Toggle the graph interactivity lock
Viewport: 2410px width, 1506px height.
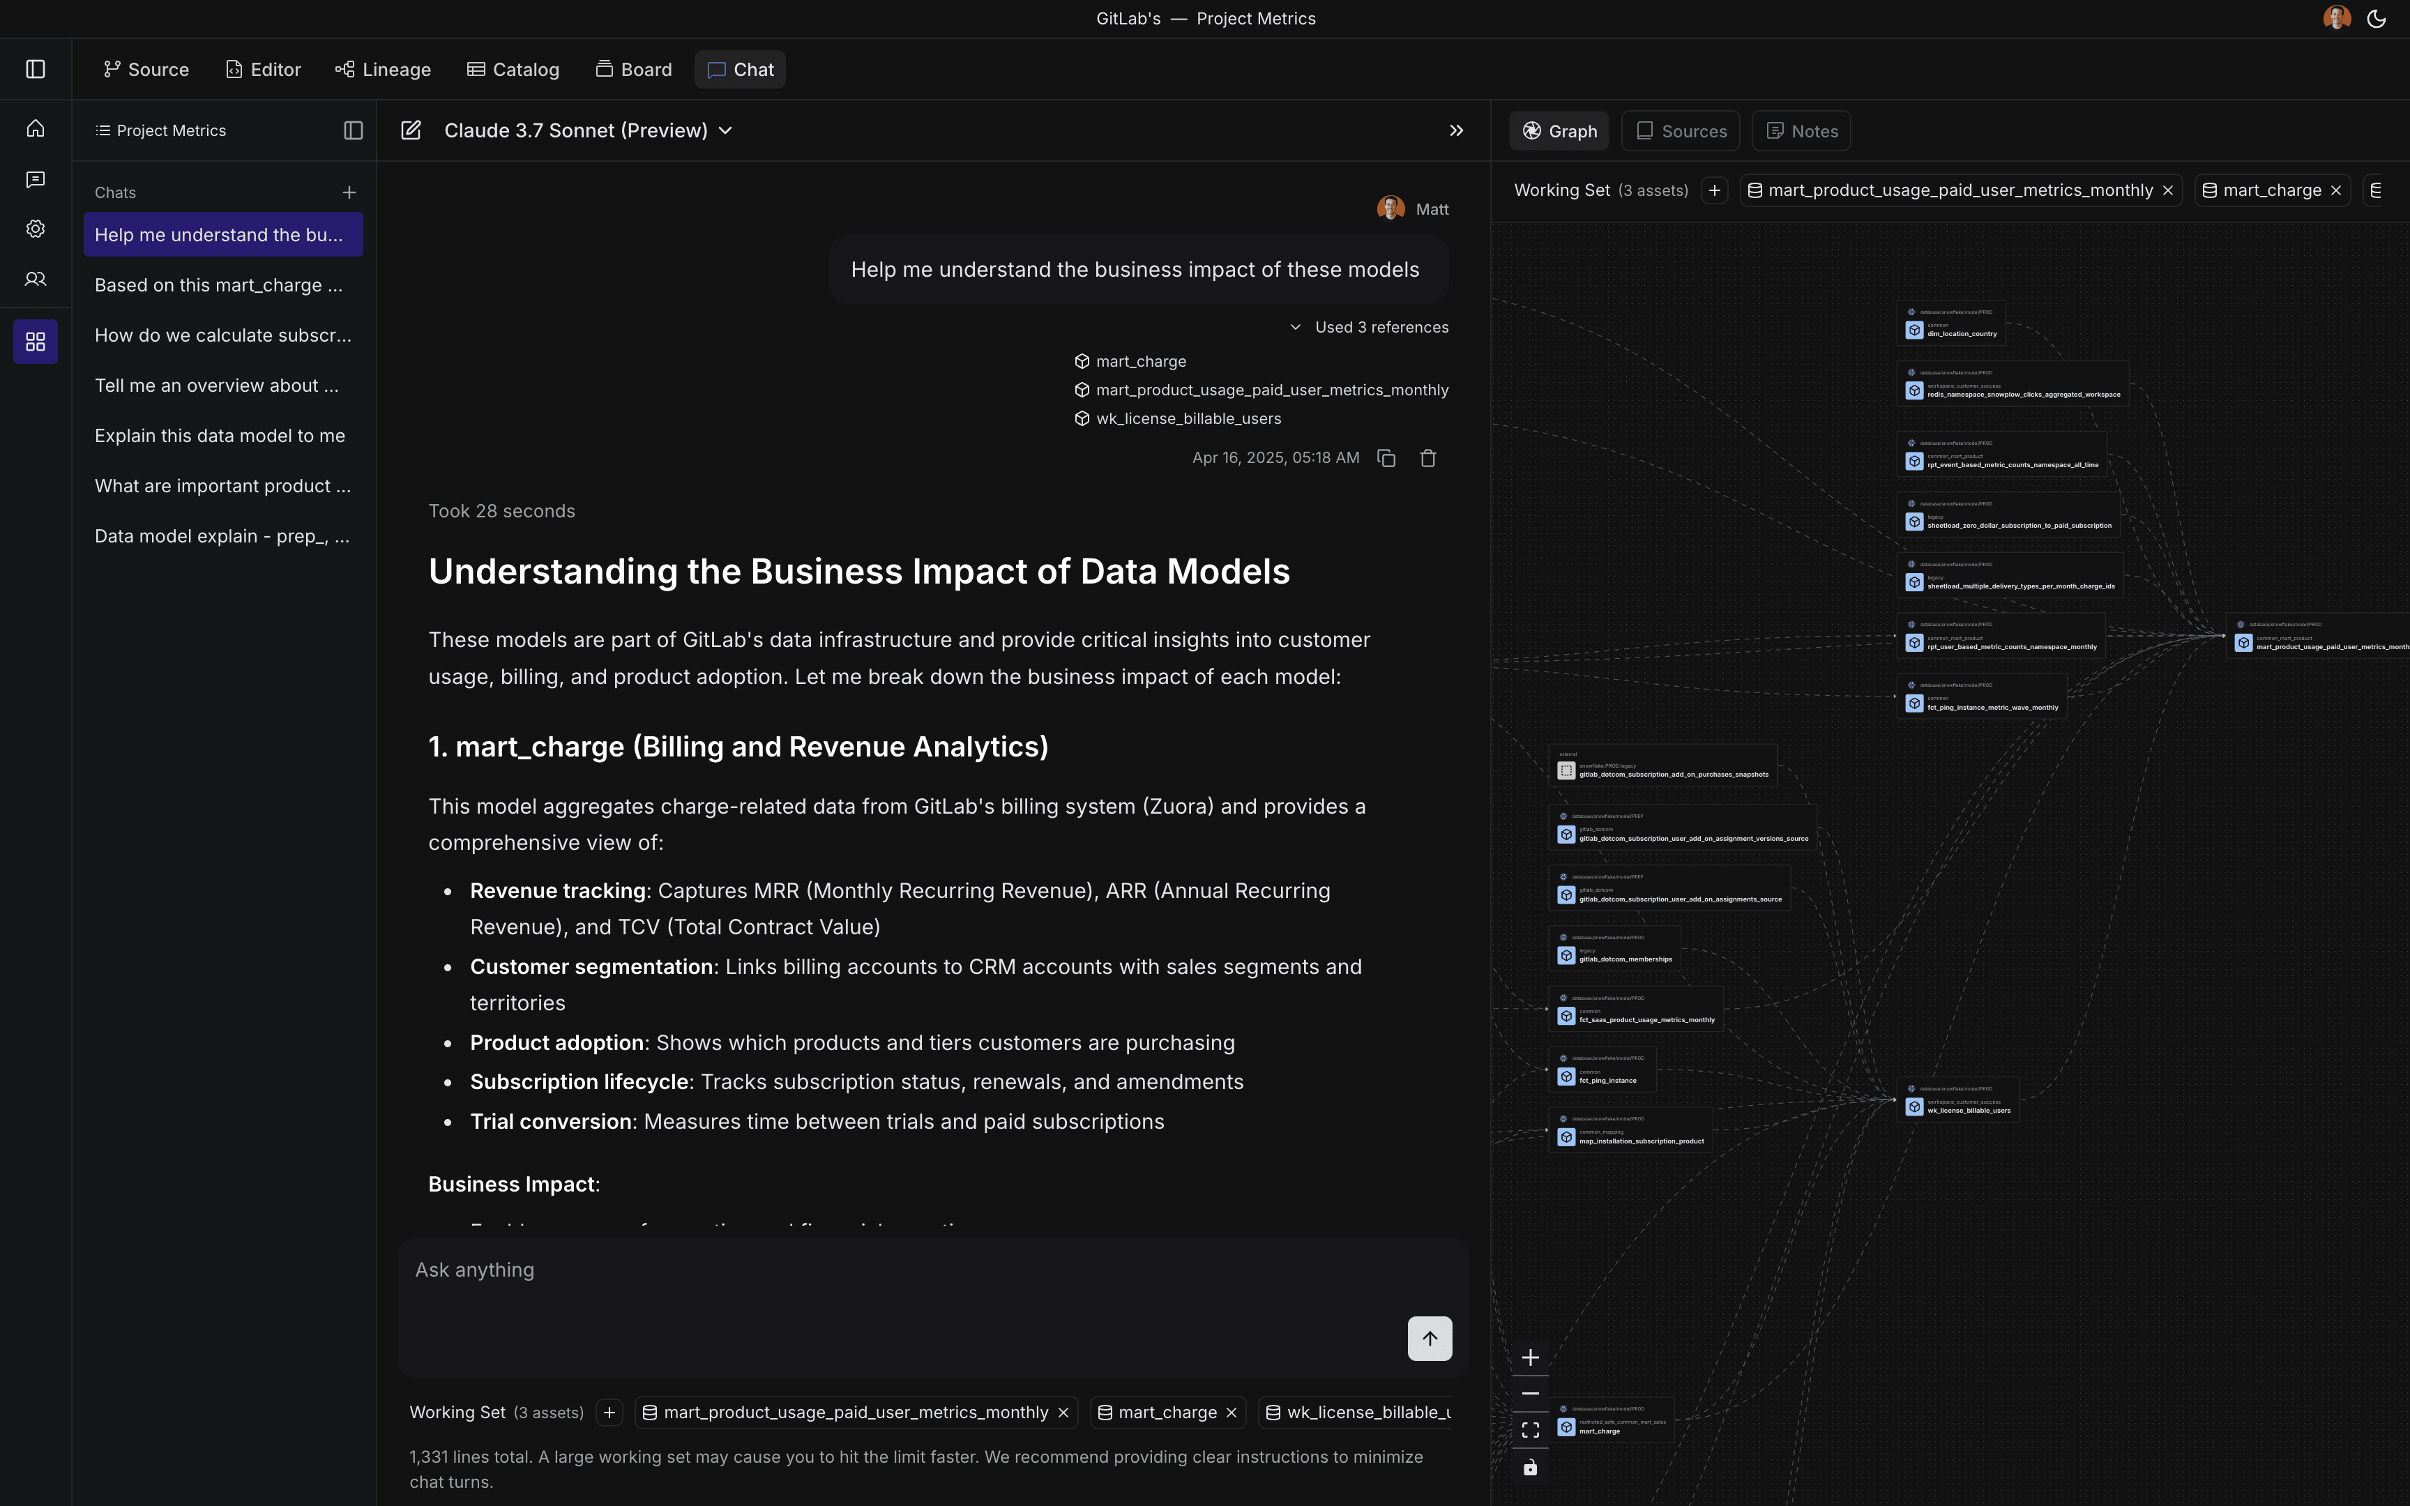(x=1531, y=1467)
